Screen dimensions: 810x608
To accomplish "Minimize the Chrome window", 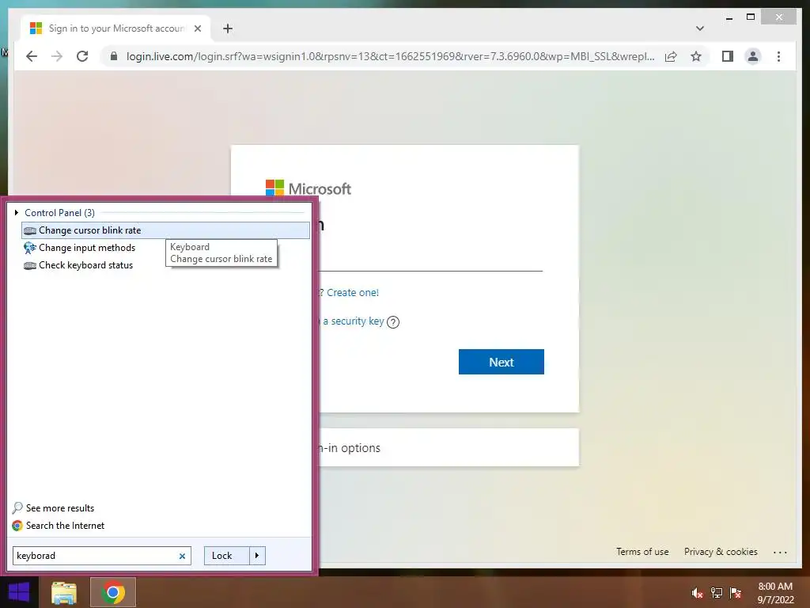I will coord(729,17).
